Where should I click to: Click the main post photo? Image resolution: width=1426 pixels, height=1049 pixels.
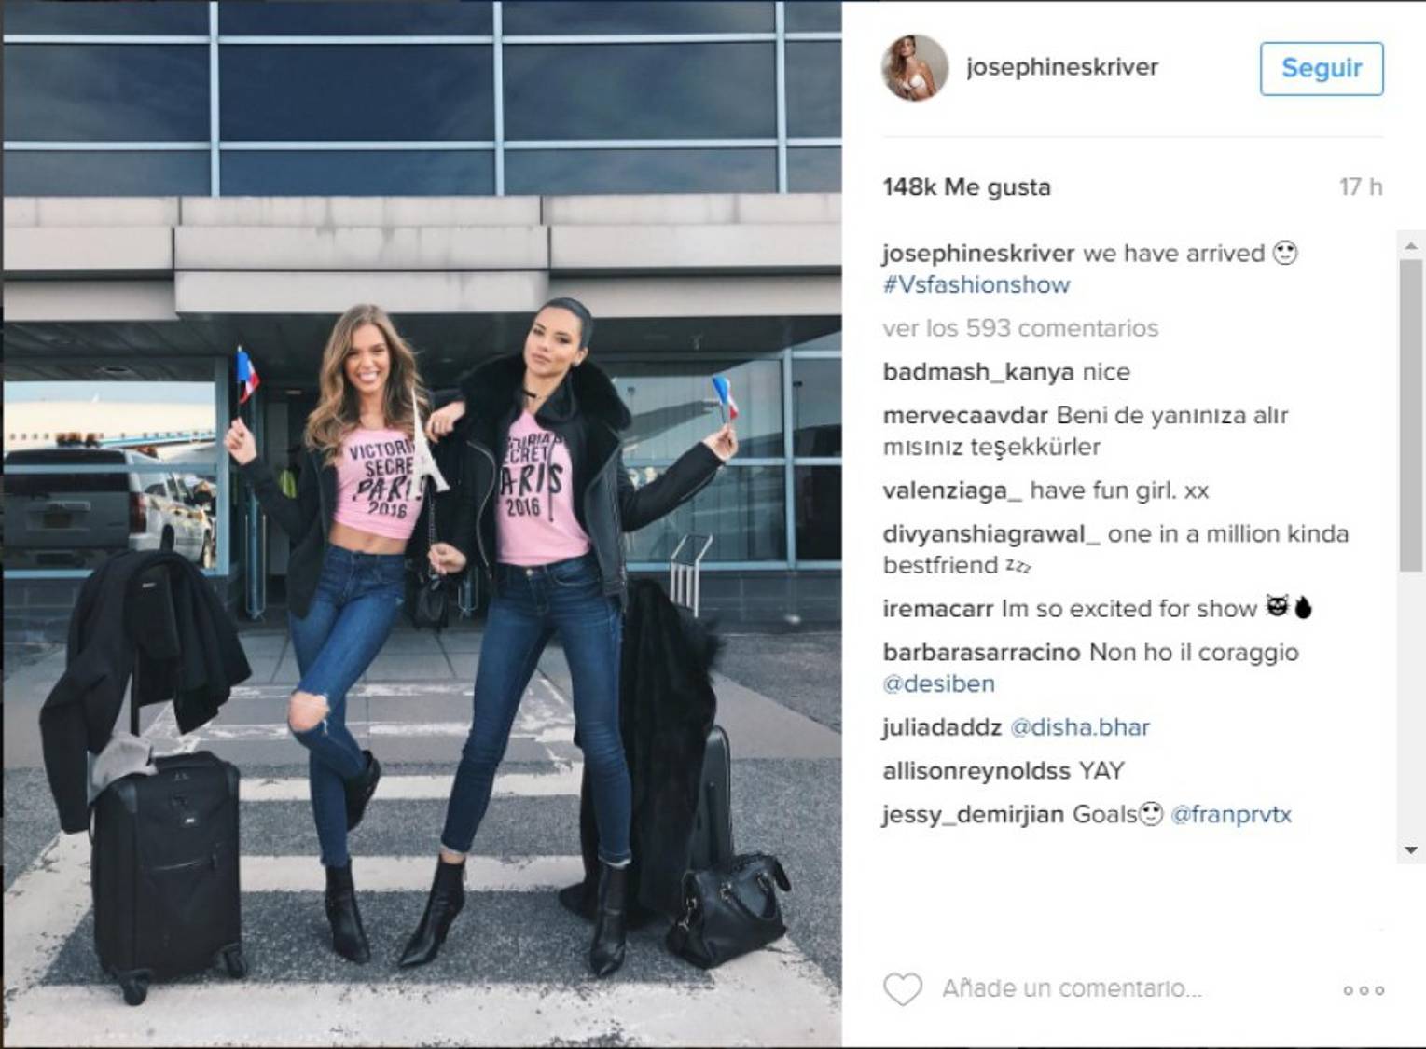422,524
